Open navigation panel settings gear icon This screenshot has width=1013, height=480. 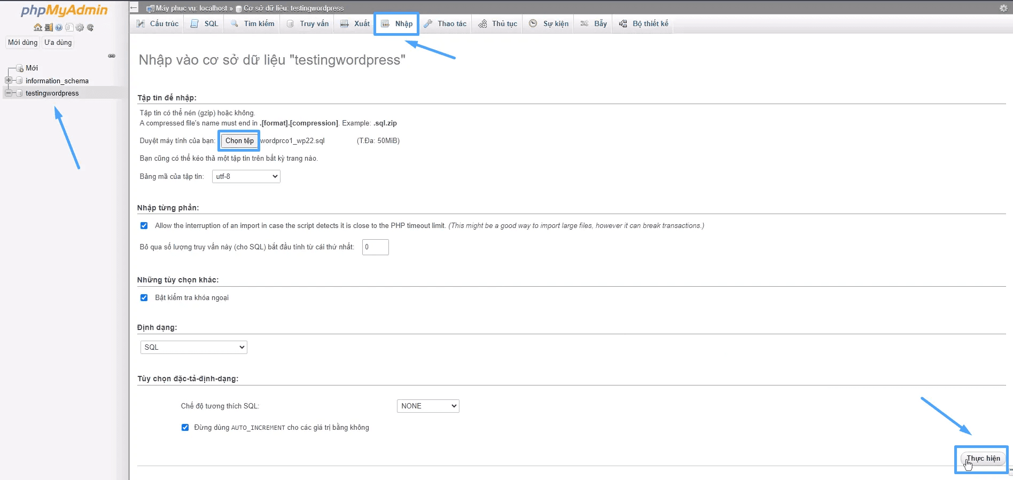click(80, 27)
